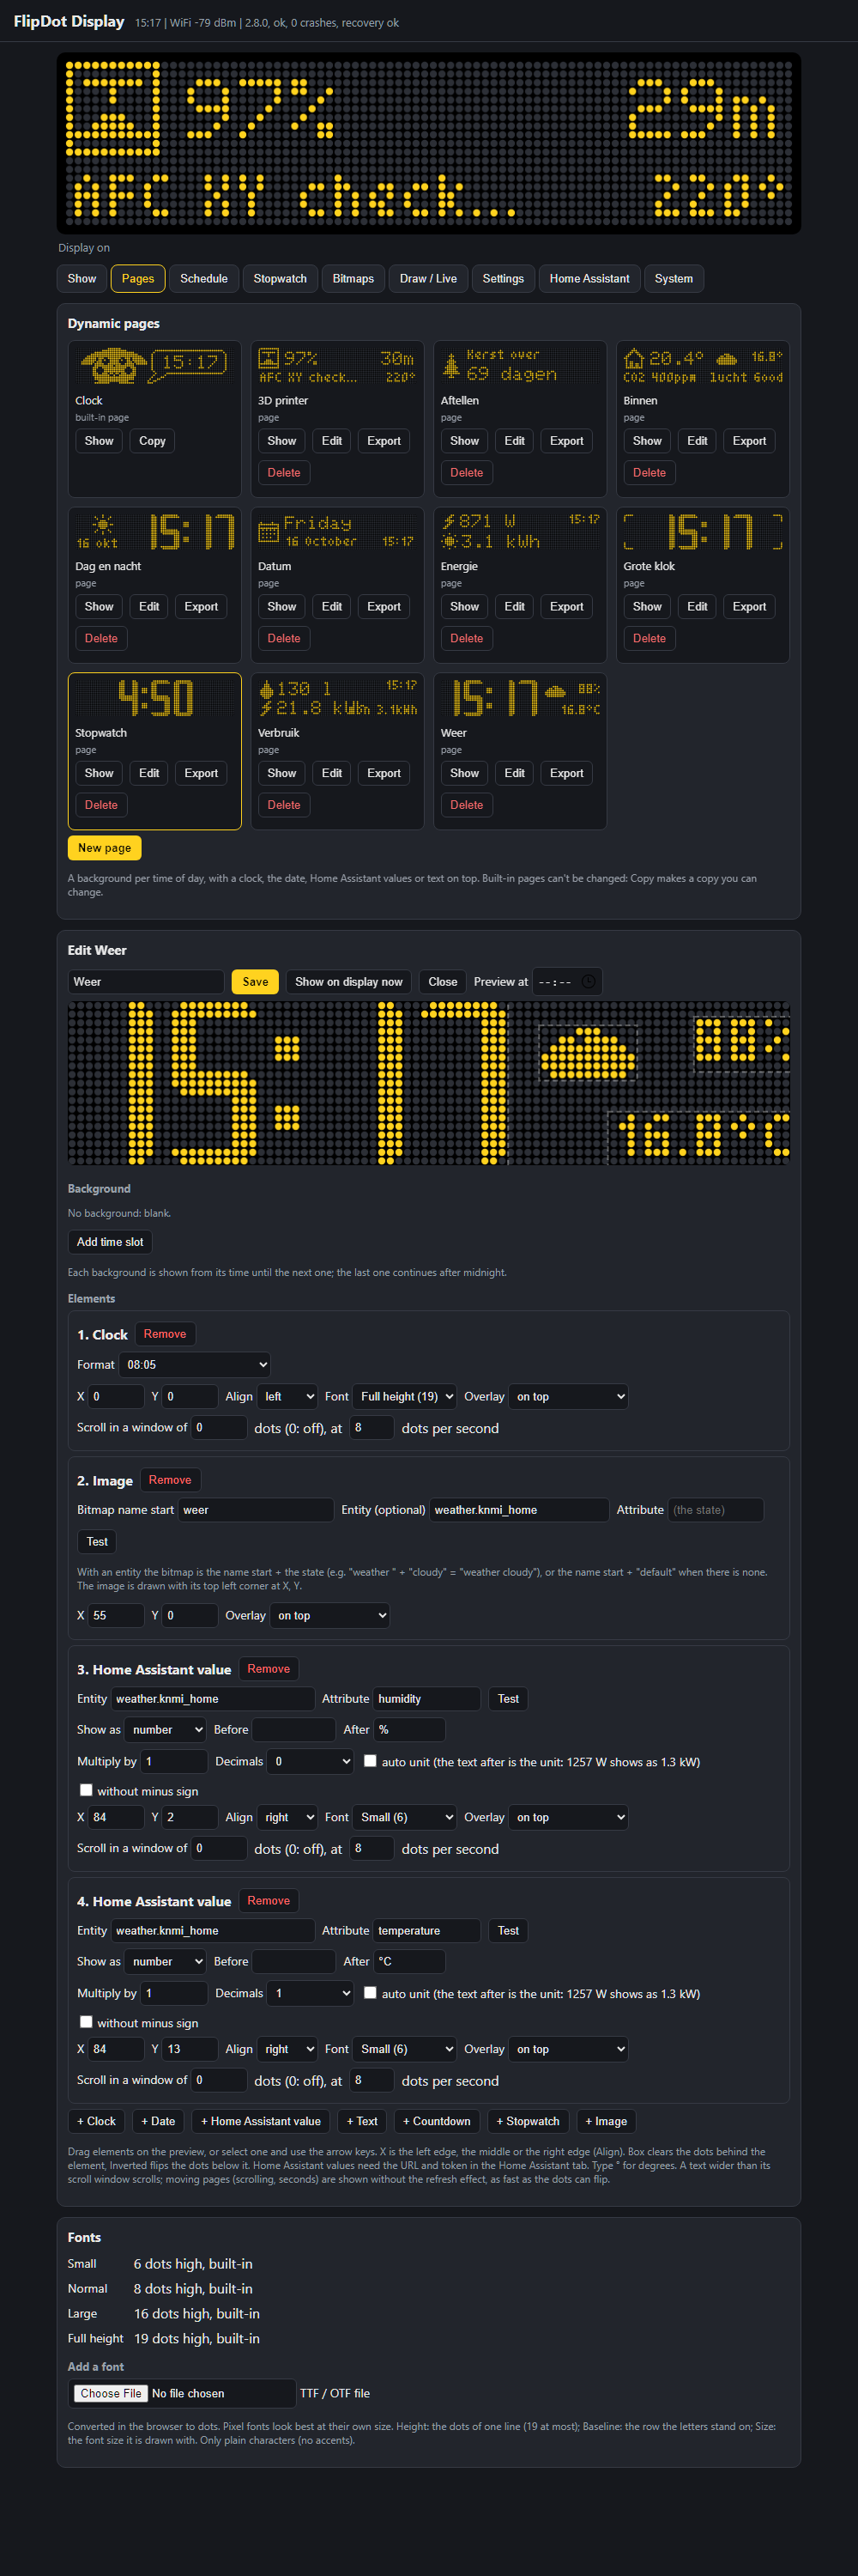Screen dimensions: 858x2576
Task: Test the Image element bitmap
Action: pyautogui.click(x=97, y=1542)
